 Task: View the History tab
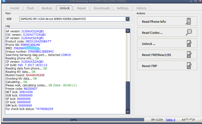[x=141, y=8]
